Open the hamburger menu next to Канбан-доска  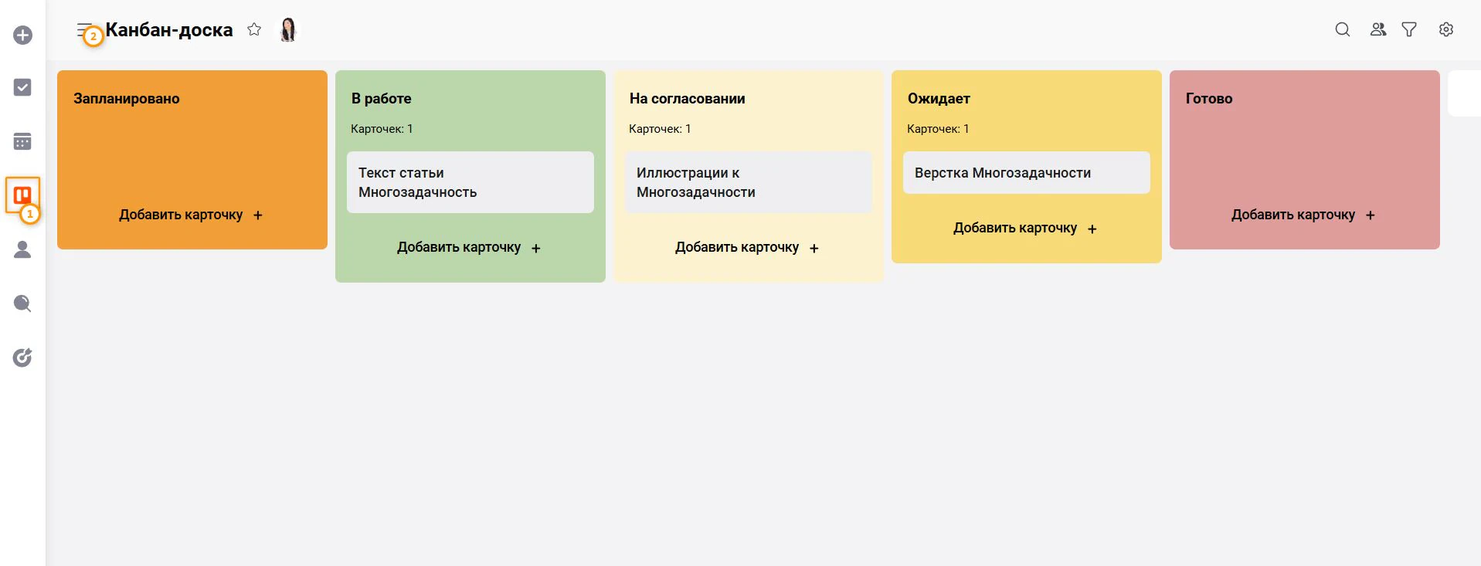click(x=85, y=30)
